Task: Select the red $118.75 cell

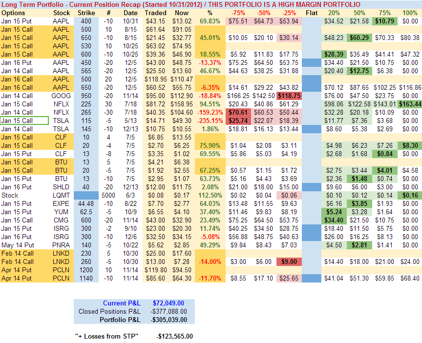Action: pos(288,96)
